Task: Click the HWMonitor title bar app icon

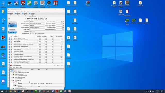Action: click(11, 65)
